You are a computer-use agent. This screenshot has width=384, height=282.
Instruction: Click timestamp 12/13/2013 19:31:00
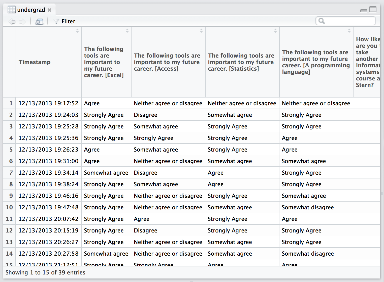[x=48, y=161]
